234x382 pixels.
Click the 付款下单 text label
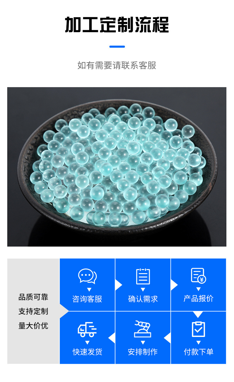click(199, 352)
